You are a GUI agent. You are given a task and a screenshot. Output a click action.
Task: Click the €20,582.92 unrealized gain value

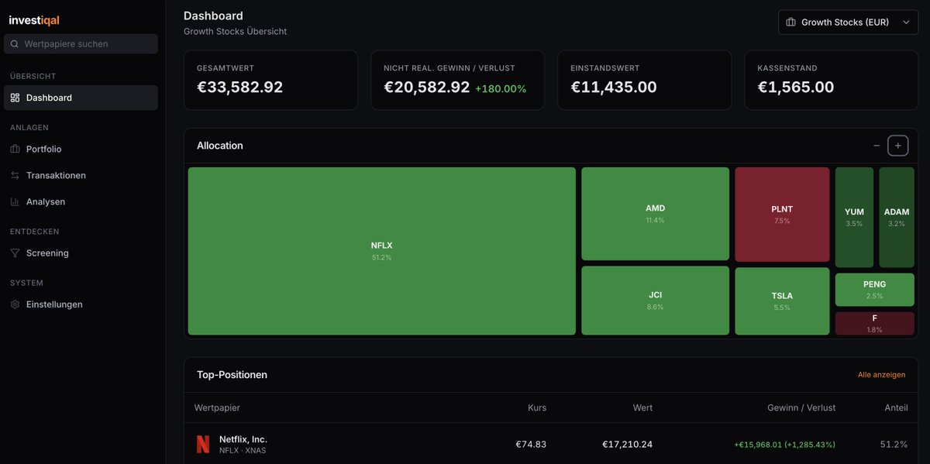(427, 88)
